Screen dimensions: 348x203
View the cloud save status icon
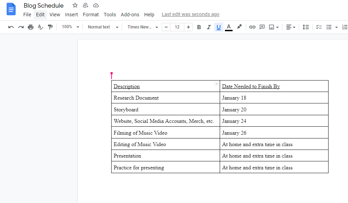pyautogui.click(x=96, y=5)
